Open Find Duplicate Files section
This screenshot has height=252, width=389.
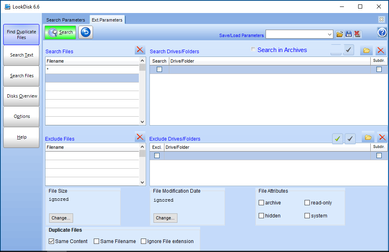click(x=22, y=35)
